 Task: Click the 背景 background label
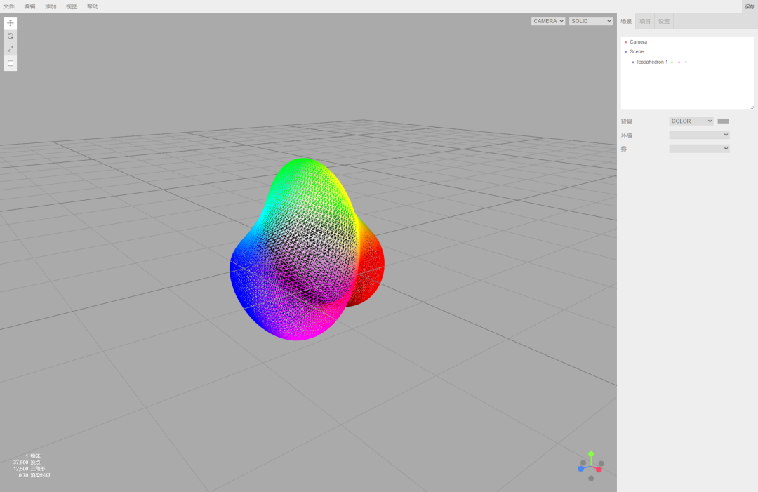627,121
